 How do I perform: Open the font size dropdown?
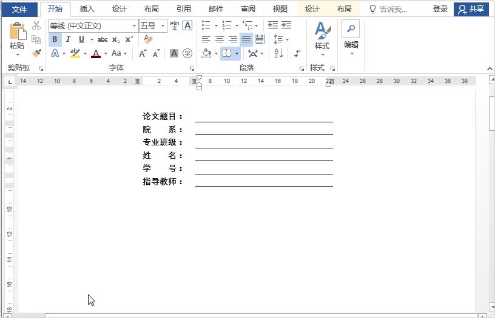click(163, 26)
